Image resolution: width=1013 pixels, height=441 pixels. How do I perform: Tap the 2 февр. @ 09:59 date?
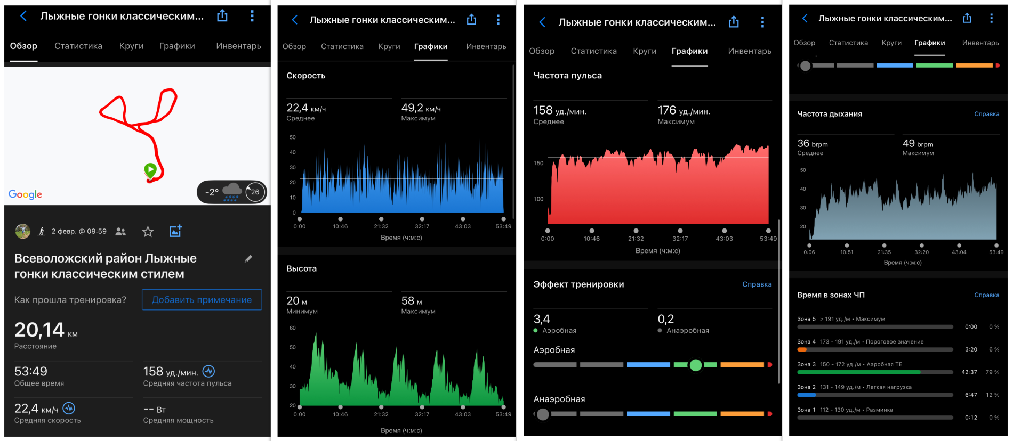pos(79,231)
